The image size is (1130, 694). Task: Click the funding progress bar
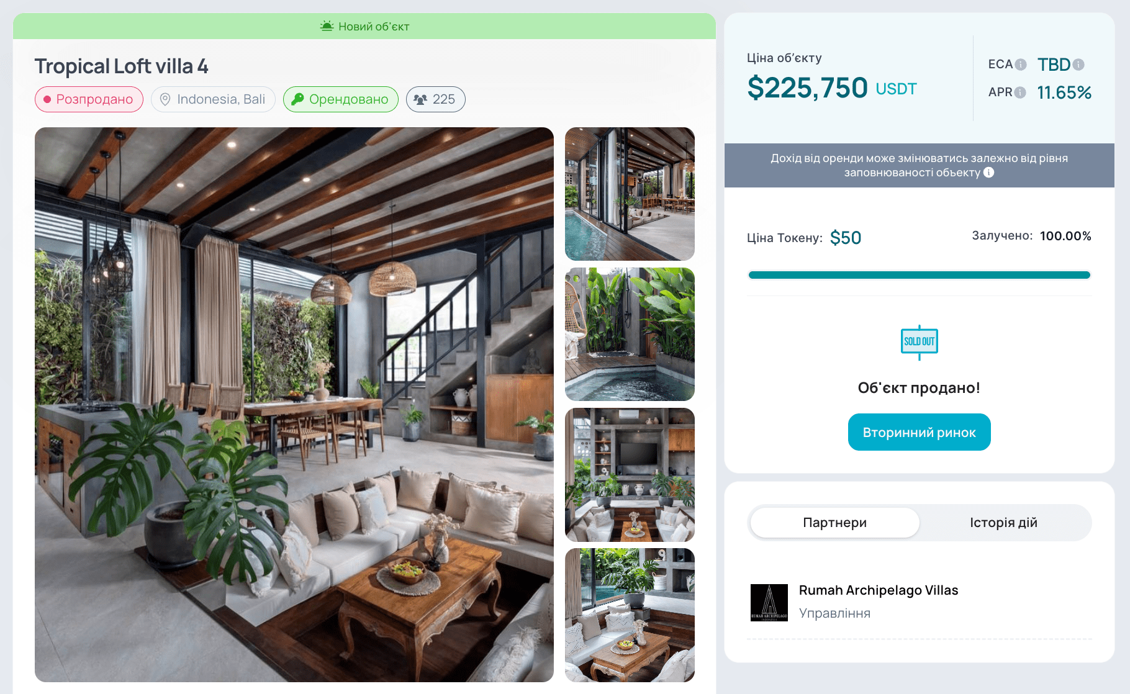pyautogui.click(x=920, y=275)
